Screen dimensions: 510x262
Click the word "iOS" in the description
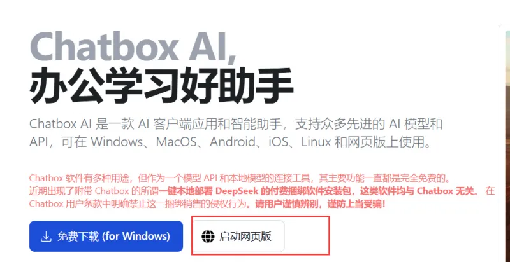pos(279,142)
